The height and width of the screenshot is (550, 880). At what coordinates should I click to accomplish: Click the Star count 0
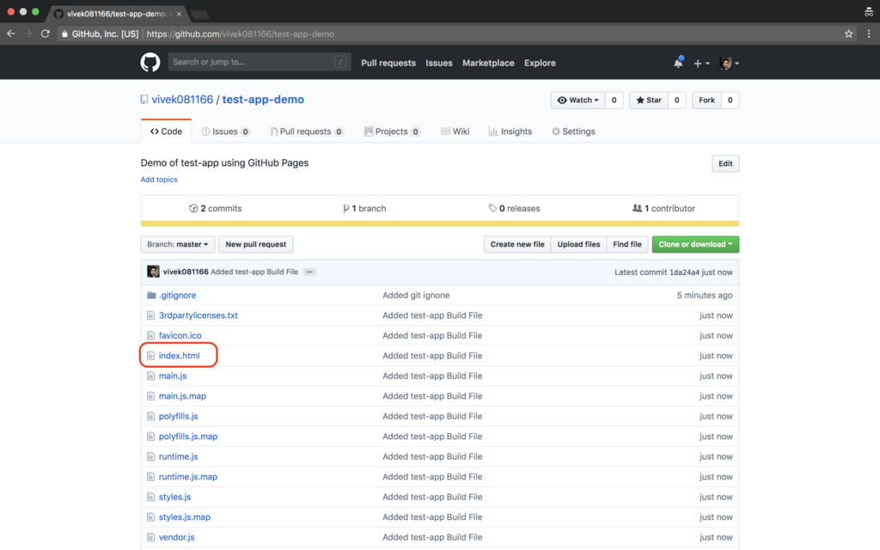pos(677,100)
